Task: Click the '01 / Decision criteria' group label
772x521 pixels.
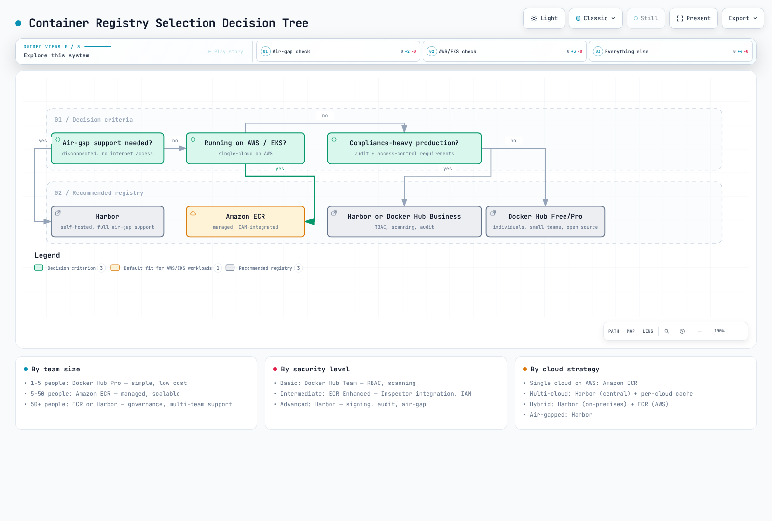Action: [94, 120]
